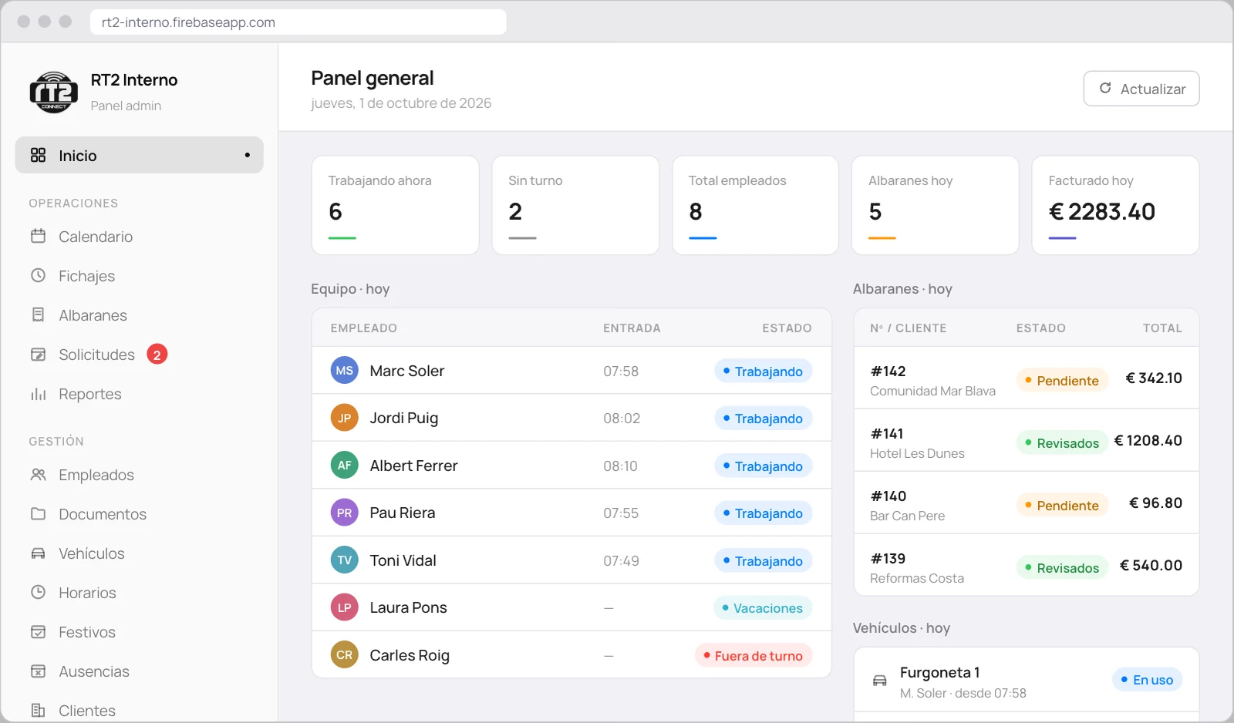The width and height of the screenshot is (1234, 723).
Task: Click the Empleados people icon
Action: pos(38,474)
